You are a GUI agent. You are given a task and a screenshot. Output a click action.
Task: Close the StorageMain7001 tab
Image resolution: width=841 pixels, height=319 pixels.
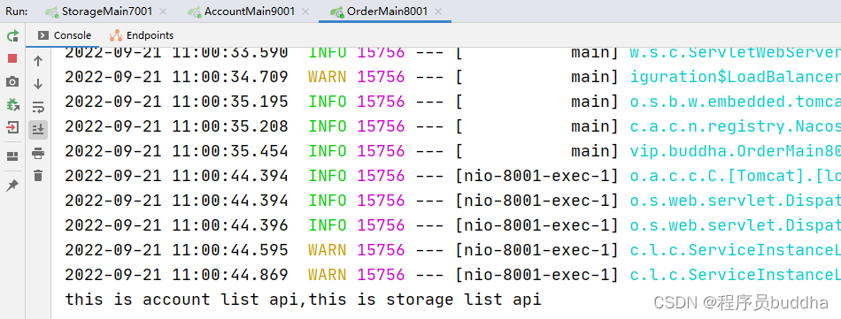pyautogui.click(x=163, y=11)
